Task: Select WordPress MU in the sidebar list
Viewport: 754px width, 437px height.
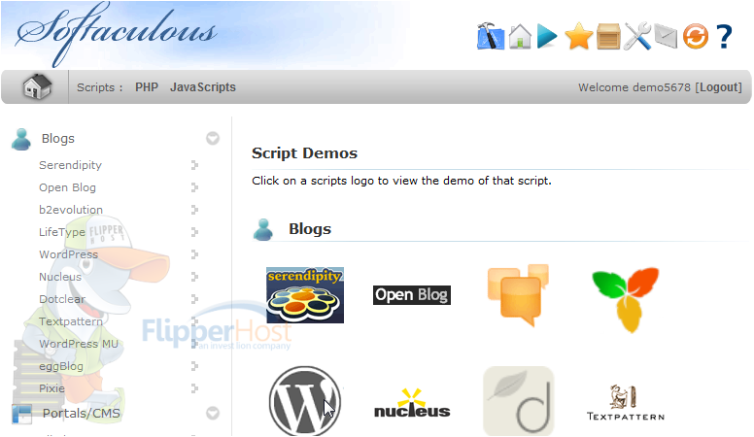Action: pyautogui.click(x=79, y=344)
